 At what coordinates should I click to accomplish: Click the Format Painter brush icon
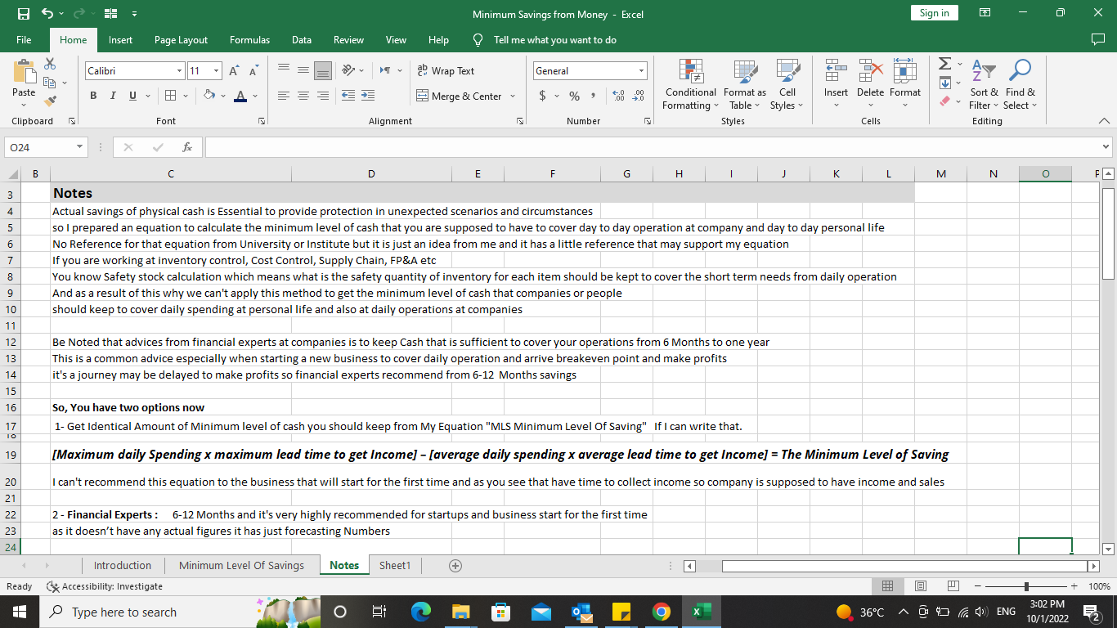(50, 101)
